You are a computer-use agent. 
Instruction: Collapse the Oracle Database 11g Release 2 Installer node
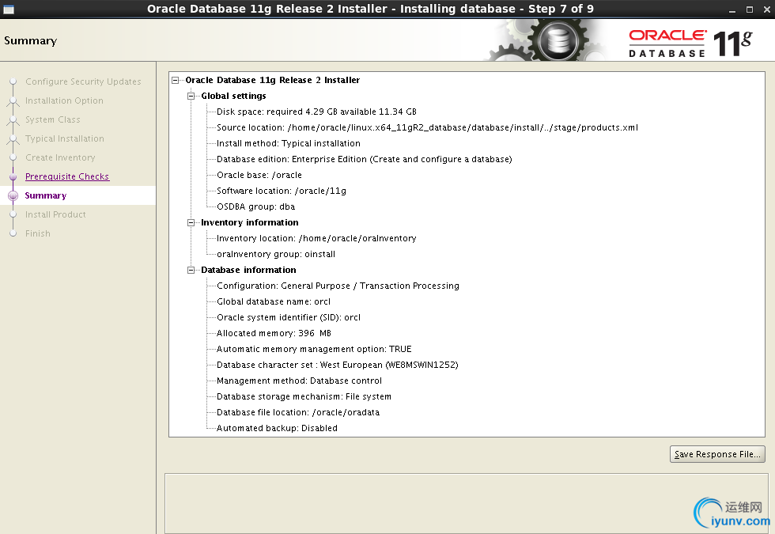tap(175, 80)
